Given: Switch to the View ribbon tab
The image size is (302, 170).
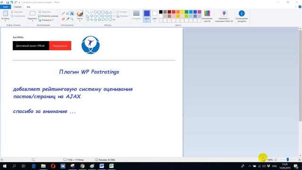Looking at the screenshot, I should (28, 7).
